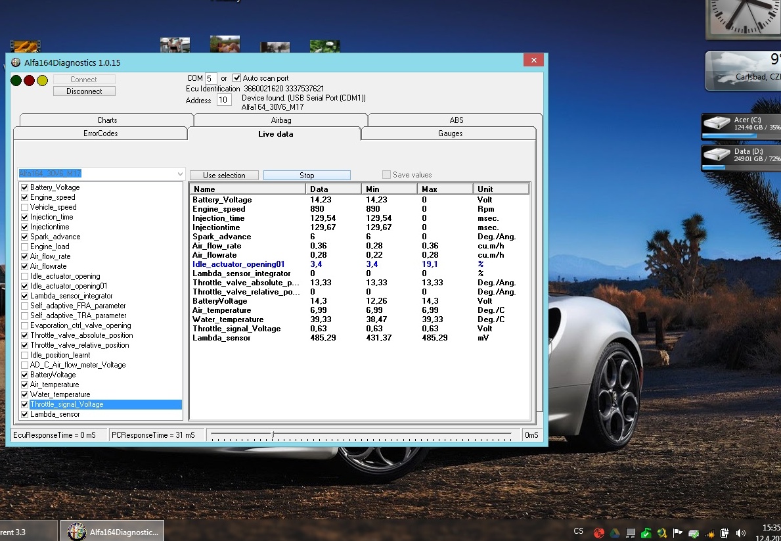
Task: Click the green status indicator light
Action: tap(16, 80)
